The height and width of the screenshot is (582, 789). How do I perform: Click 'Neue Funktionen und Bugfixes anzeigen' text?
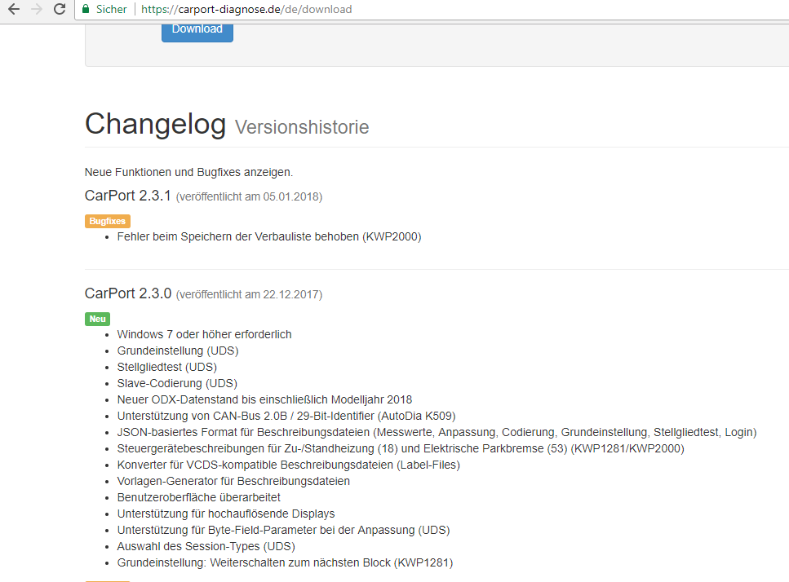pos(188,172)
